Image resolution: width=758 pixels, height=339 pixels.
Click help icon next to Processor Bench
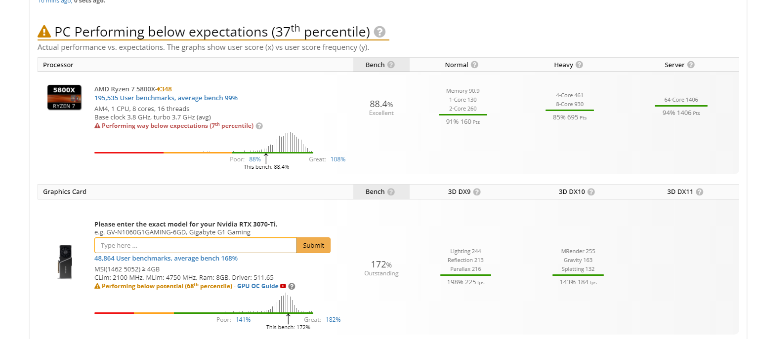click(x=391, y=65)
